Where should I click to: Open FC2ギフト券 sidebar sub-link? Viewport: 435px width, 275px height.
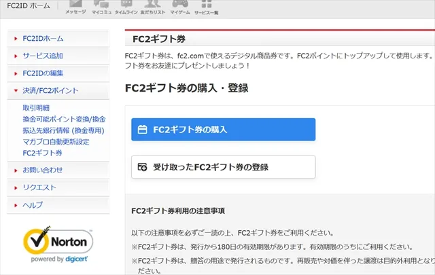click(x=42, y=153)
